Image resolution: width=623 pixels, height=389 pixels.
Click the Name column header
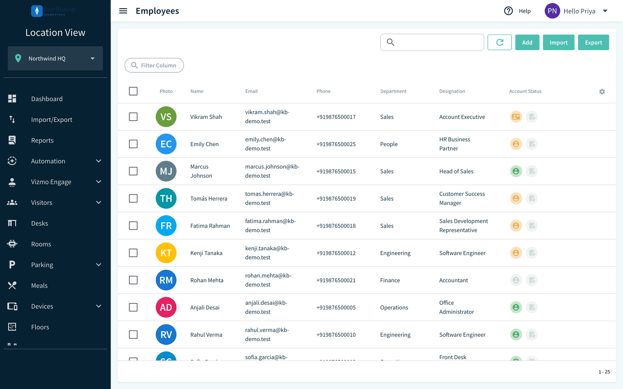click(197, 91)
